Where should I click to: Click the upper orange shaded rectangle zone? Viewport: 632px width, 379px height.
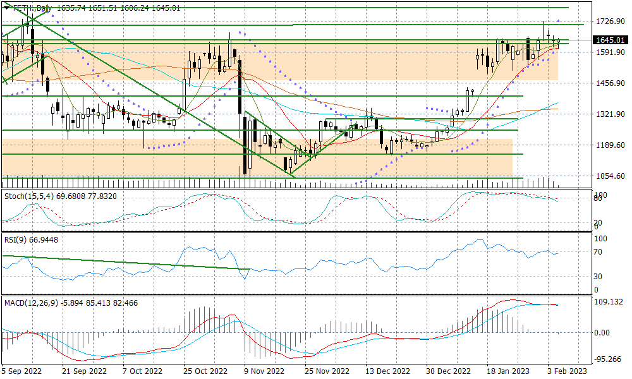(316, 66)
